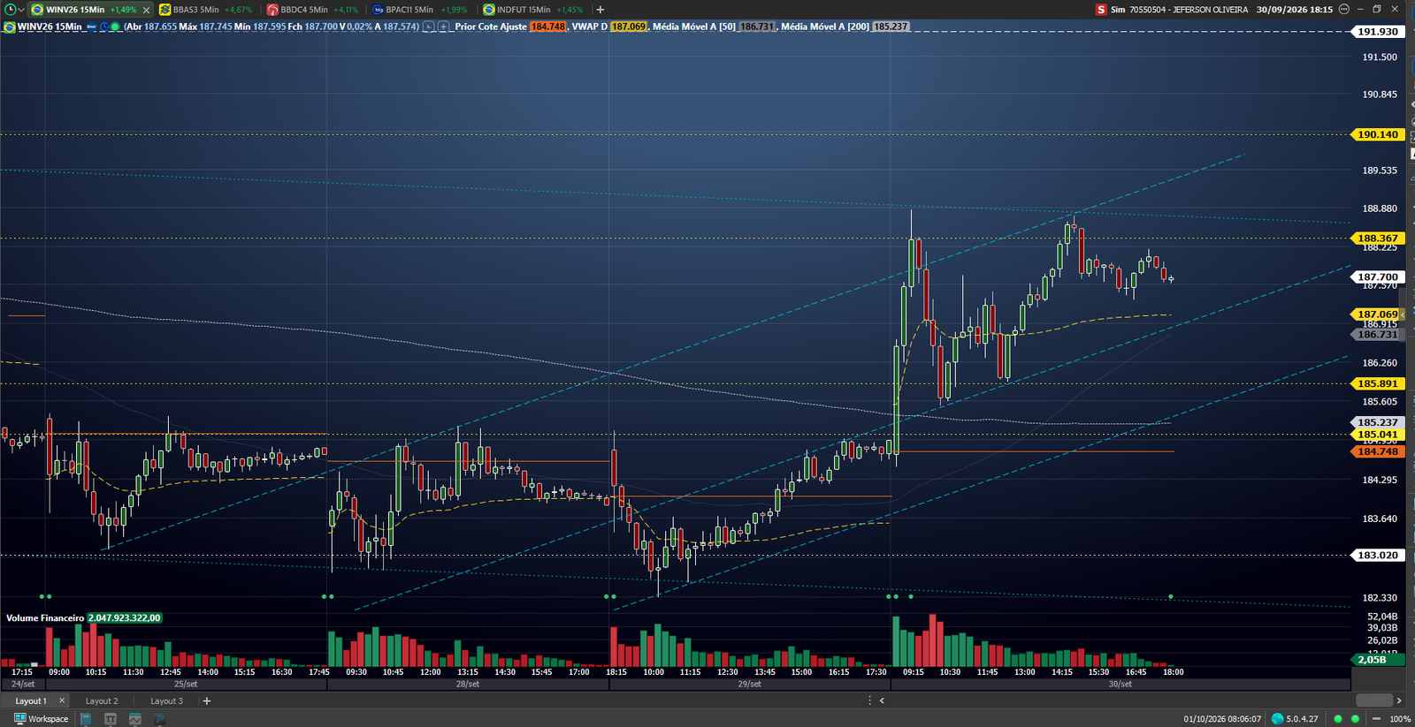Click the plus box icon before Prior Cote

tap(444, 27)
